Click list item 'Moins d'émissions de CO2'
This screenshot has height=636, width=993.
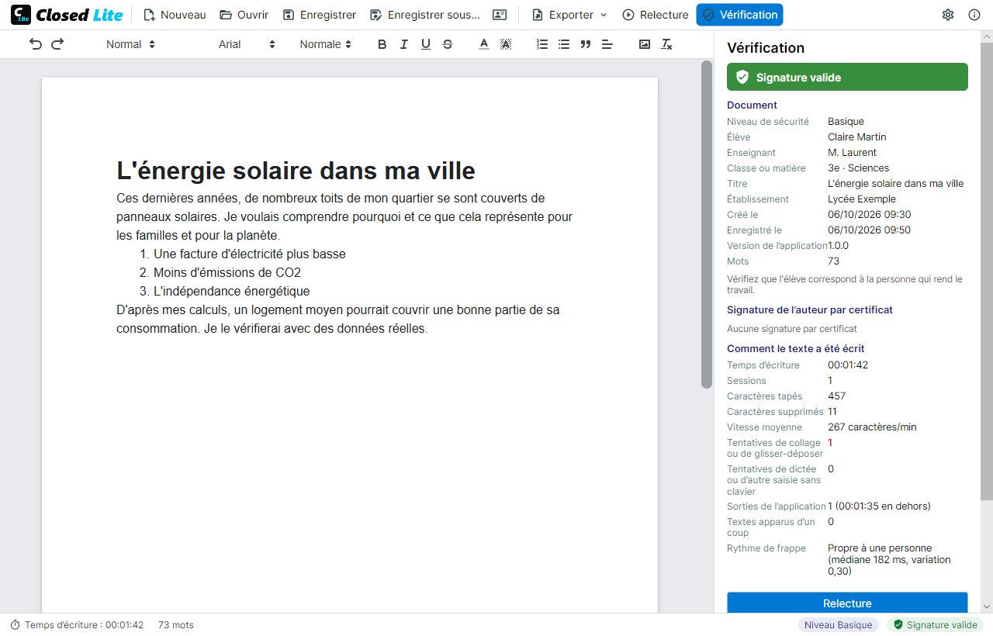[227, 273]
